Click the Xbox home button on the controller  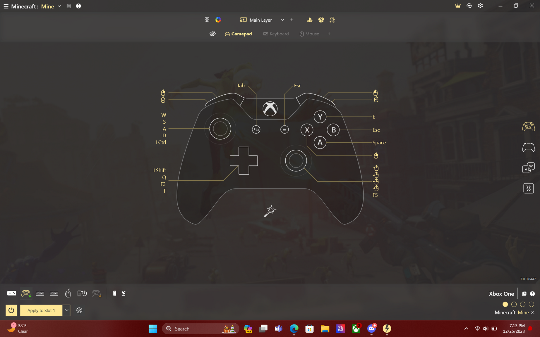click(x=270, y=109)
